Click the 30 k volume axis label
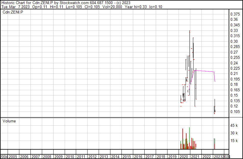This screenshot has width=243, height=159. point(234,133)
